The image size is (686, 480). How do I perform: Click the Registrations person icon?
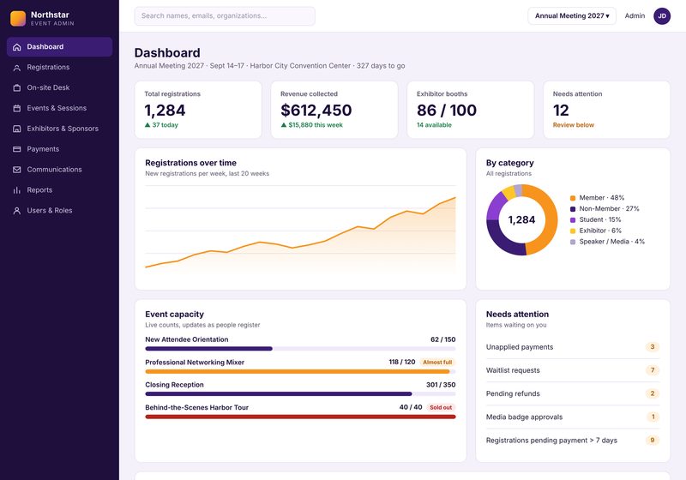coord(16,68)
